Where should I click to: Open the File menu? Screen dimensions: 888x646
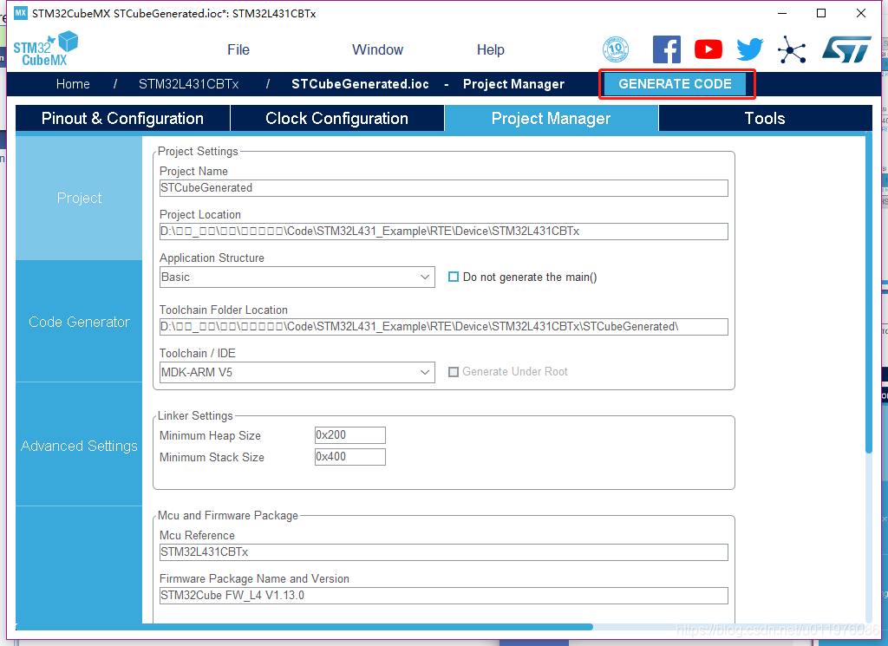point(238,49)
